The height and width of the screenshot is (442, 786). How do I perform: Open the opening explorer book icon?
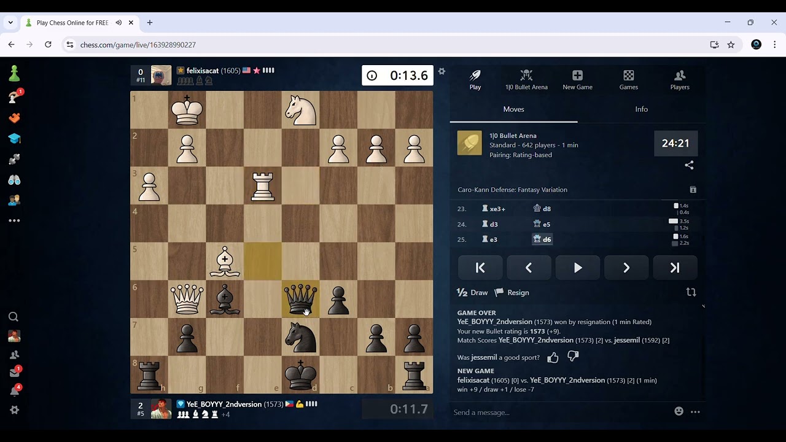[x=693, y=190]
